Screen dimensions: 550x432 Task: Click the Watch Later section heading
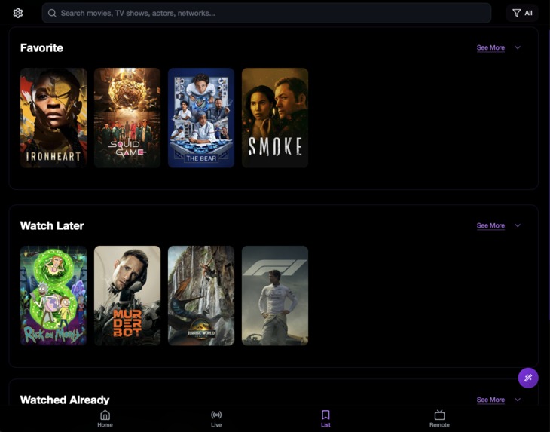[52, 225]
